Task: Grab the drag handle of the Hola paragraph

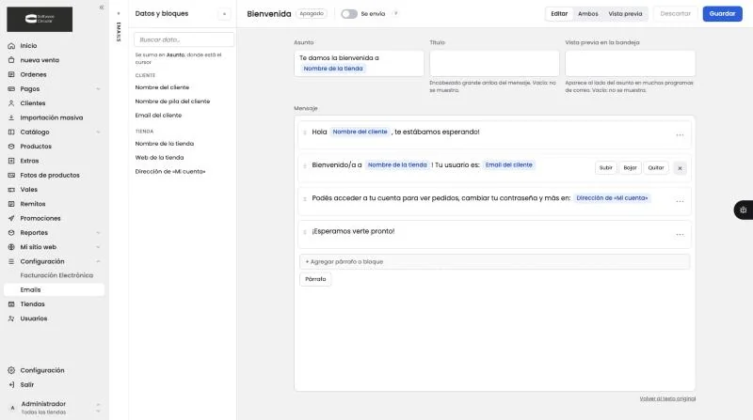Action: pyautogui.click(x=305, y=132)
